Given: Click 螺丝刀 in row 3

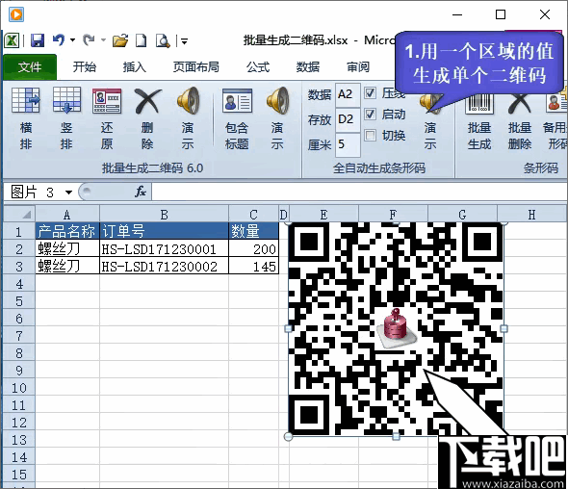Looking at the screenshot, I should [67, 267].
